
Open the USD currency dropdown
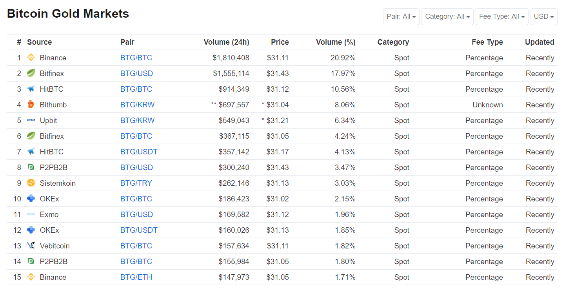(x=544, y=16)
